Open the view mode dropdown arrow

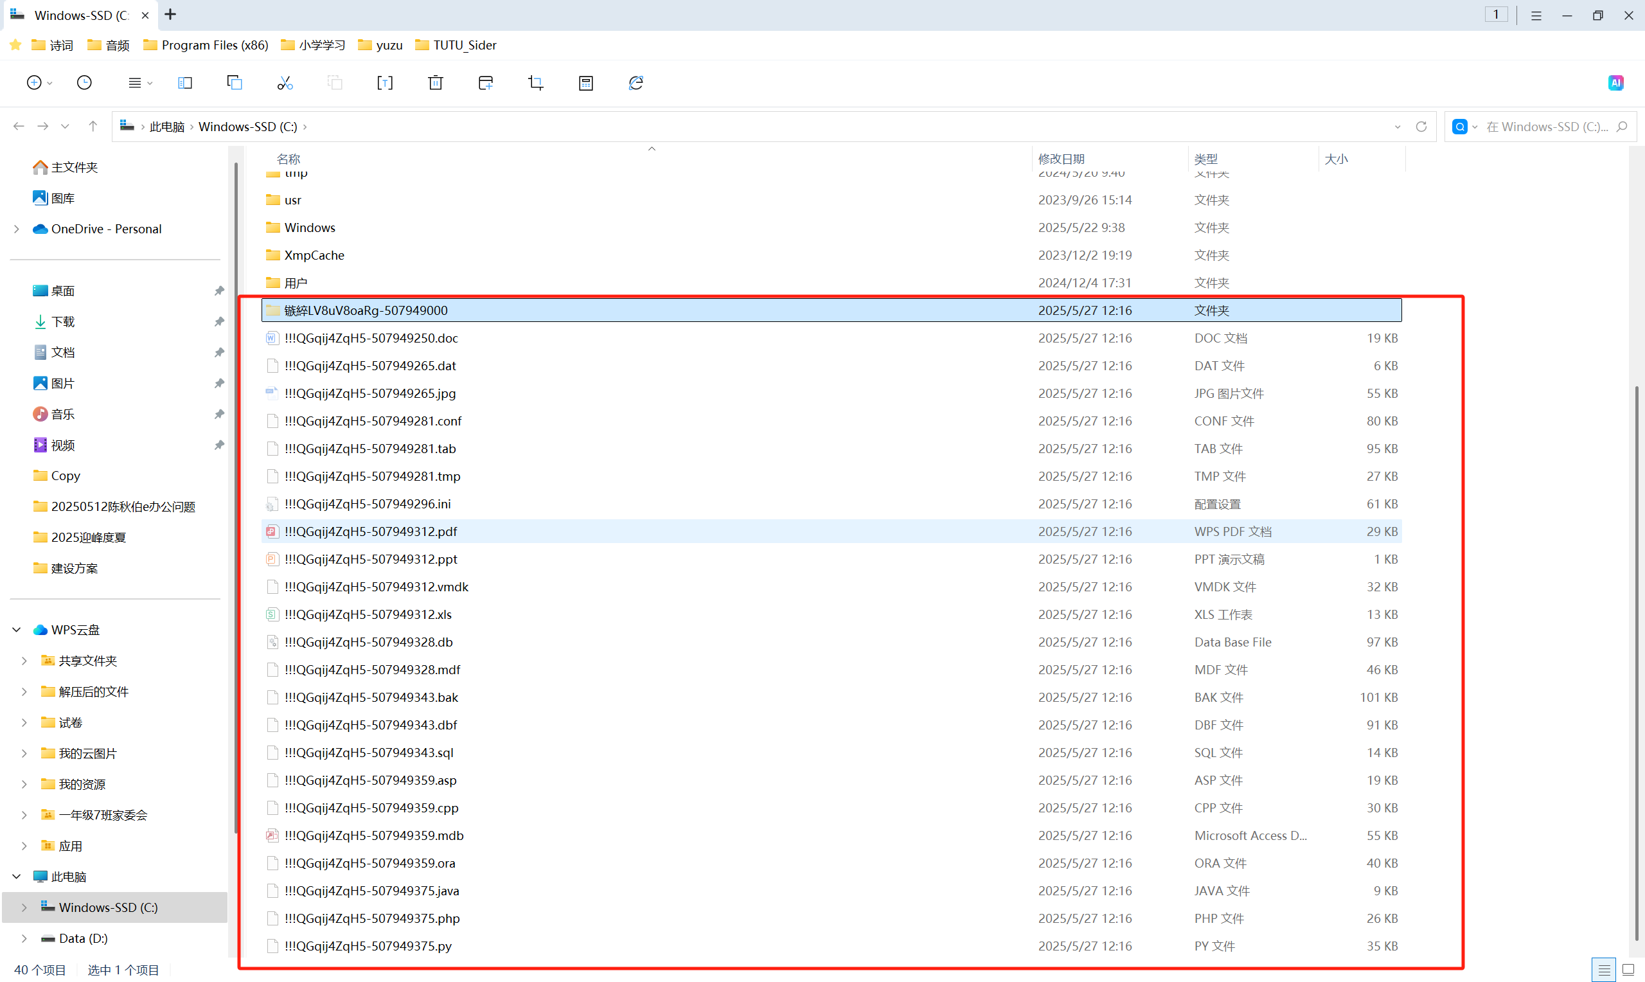click(x=150, y=84)
